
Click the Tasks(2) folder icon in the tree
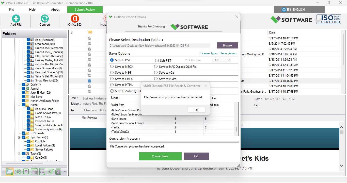coord(27,154)
